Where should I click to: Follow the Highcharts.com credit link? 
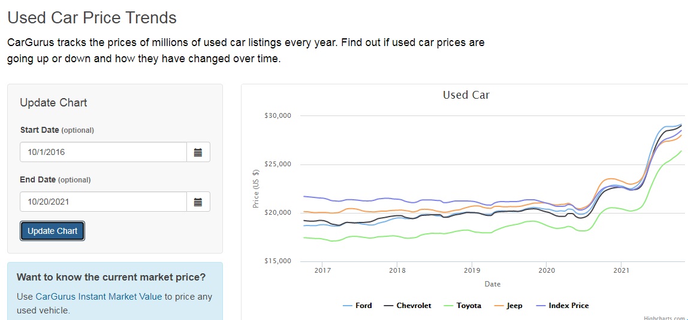coord(665,318)
